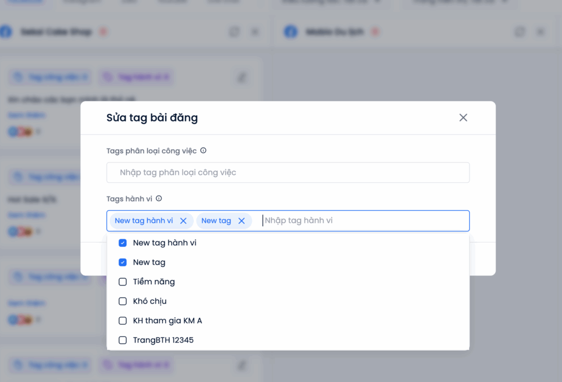
Task: Uncheck the "New tag hành vi" checkbox
Action: click(122, 243)
